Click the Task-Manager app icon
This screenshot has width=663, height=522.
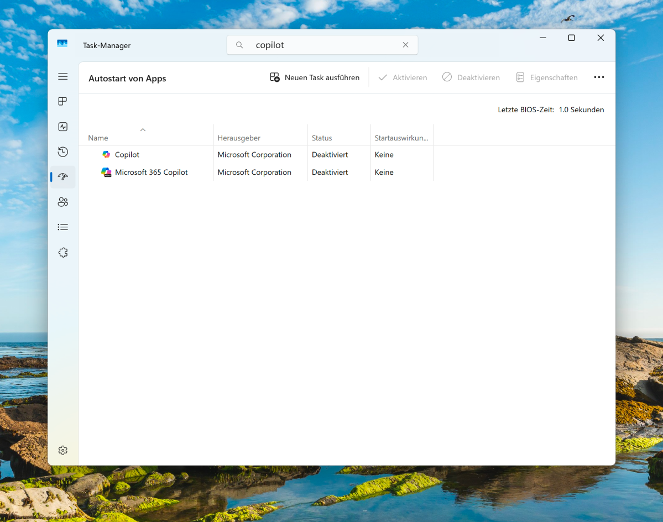[x=62, y=43]
